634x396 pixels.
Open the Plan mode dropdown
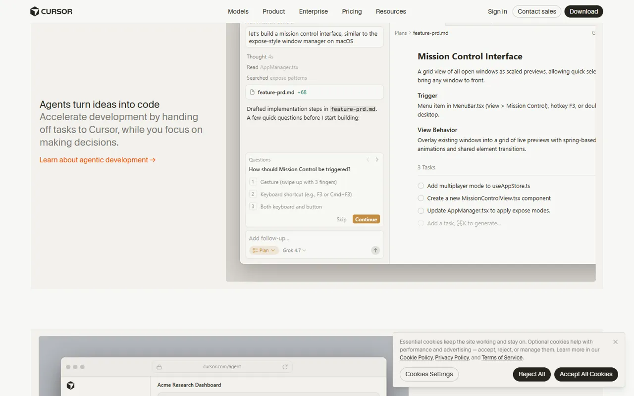point(264,250)
